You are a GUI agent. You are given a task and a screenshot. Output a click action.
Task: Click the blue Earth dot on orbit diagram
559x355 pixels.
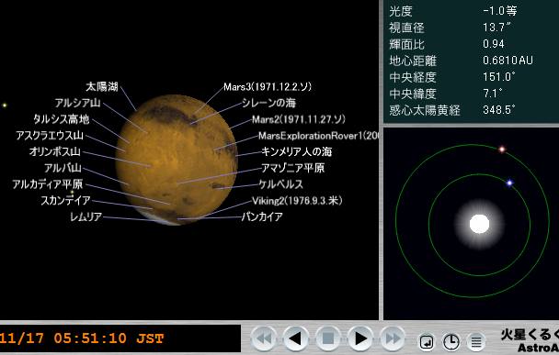pos(509,183)
